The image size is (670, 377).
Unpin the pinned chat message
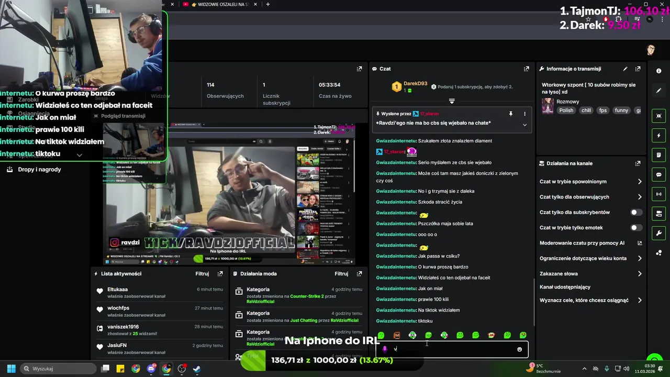click(511, 114)
